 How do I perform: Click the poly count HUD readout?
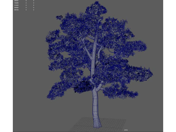24,5
